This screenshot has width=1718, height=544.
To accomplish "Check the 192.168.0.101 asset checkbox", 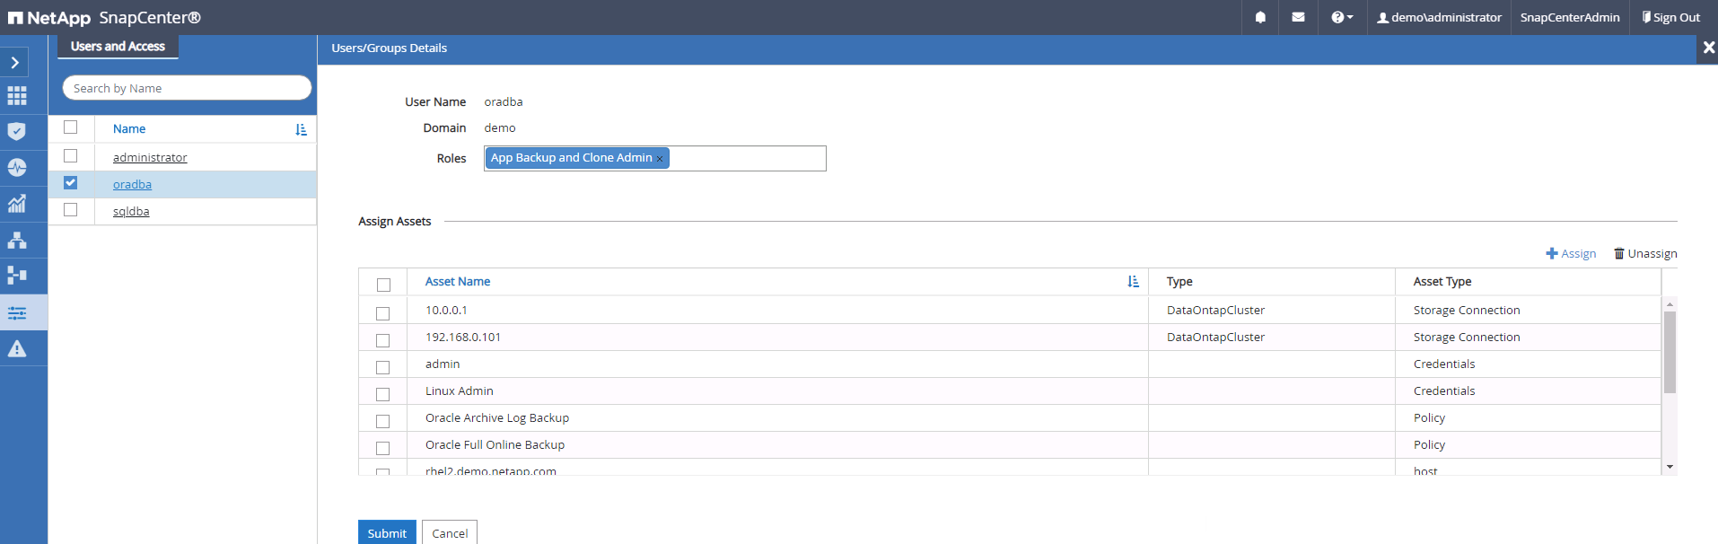I will [x=383, y=341].
